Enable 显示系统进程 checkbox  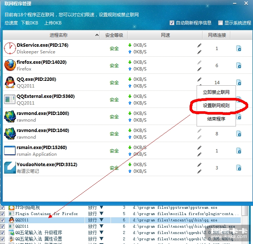220,23
